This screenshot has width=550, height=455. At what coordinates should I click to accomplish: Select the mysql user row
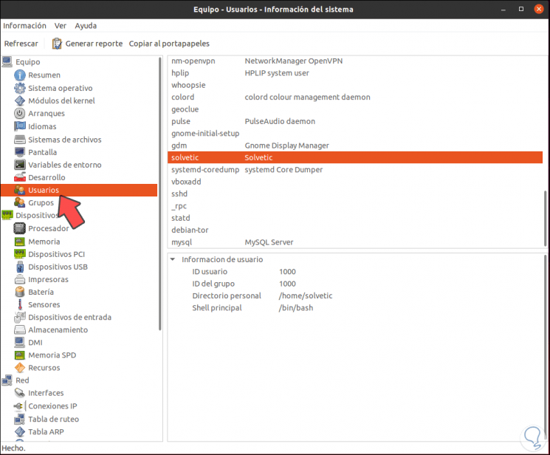[355, 242]
